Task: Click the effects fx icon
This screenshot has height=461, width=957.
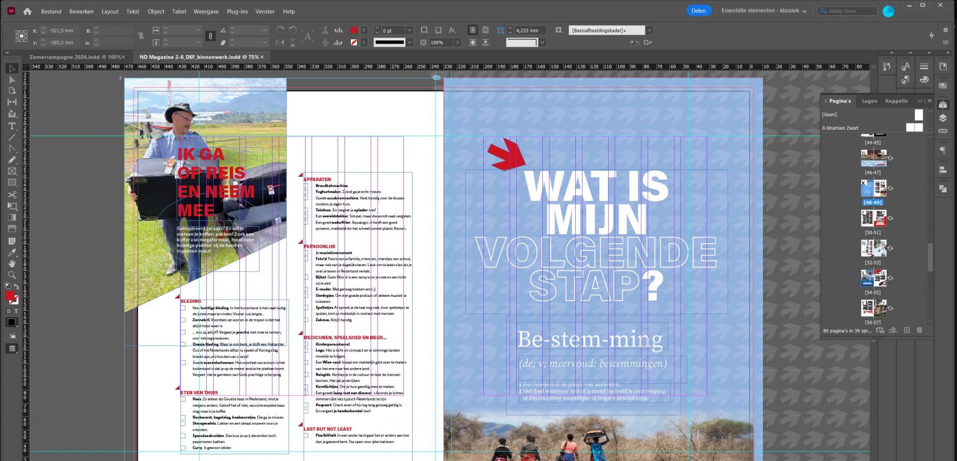Action: pos(452,30)
